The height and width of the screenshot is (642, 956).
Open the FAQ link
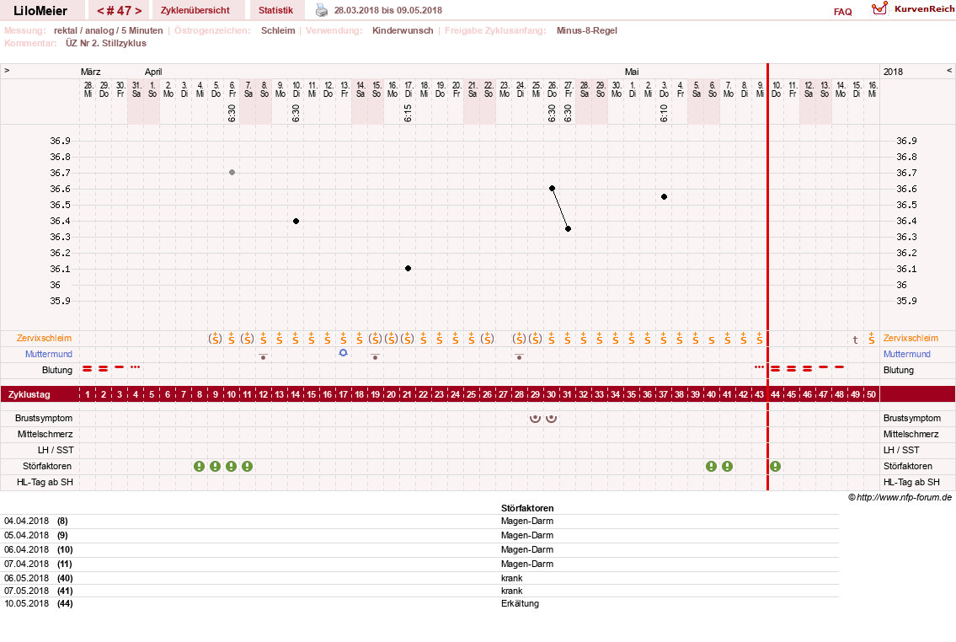pyautogui.click(x=842, y=12)
